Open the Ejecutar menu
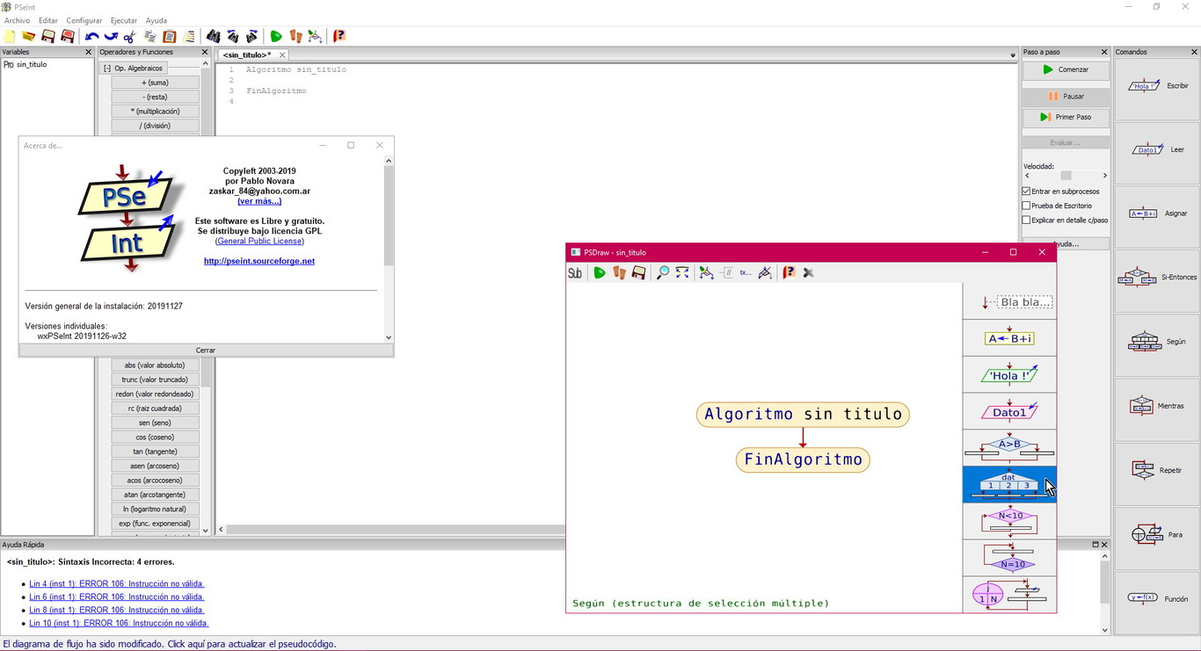1201x651 pixels. click(123, 20)
